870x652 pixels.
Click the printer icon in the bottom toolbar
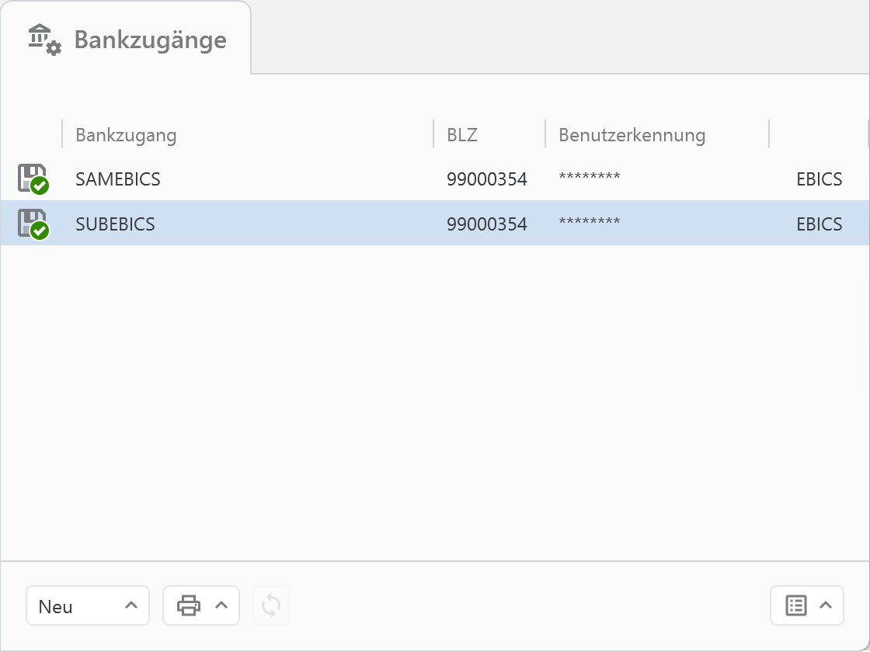click(190, 605)
